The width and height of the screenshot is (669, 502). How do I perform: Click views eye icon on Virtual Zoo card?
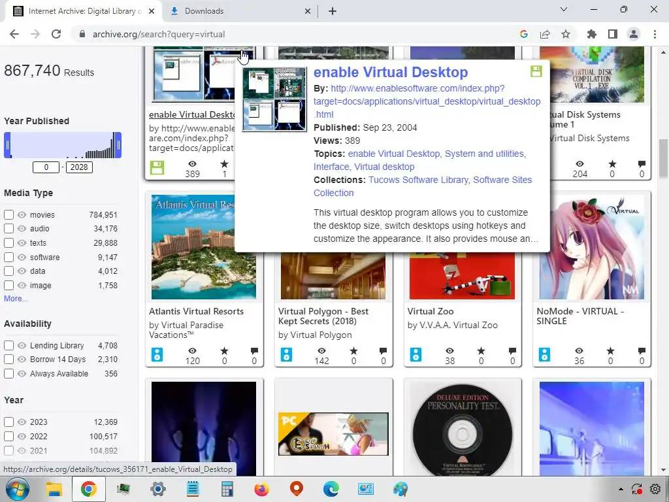tap(449, 351)
